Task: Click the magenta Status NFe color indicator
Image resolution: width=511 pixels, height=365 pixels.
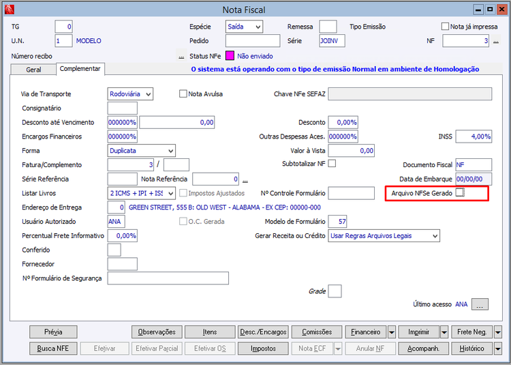Action: pos(230,56)
